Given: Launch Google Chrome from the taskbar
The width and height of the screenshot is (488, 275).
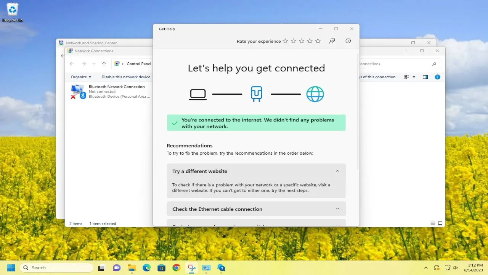Looking at the screenshot, I should coord(176,268).
